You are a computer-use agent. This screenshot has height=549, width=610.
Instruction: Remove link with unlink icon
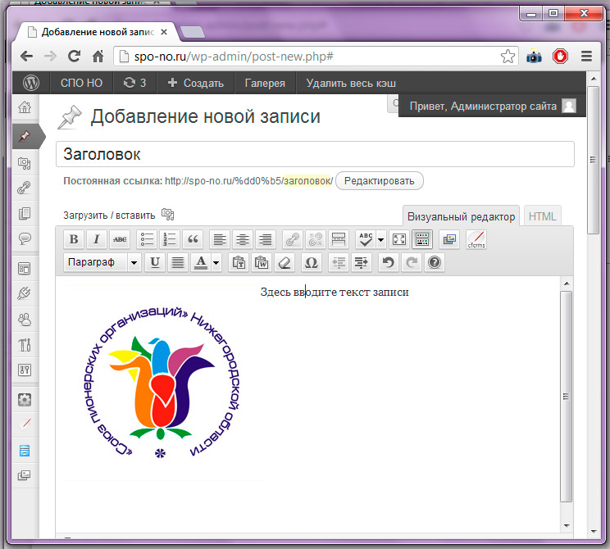[x=315, y=239]
